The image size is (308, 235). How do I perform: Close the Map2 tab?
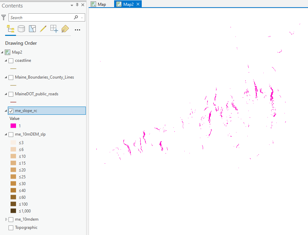pos(138,4)
